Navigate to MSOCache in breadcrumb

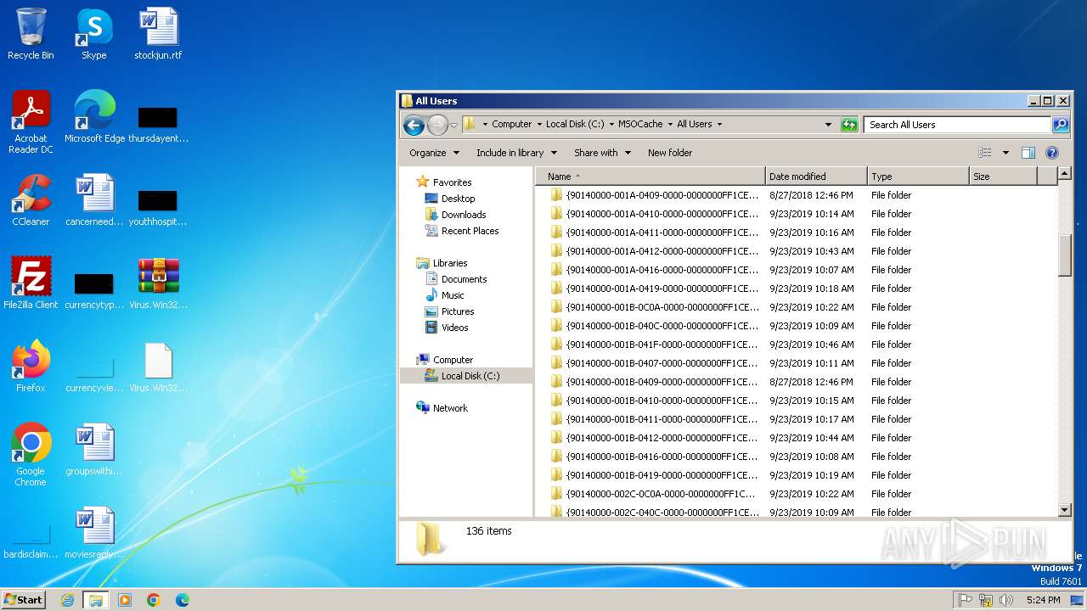640,125
